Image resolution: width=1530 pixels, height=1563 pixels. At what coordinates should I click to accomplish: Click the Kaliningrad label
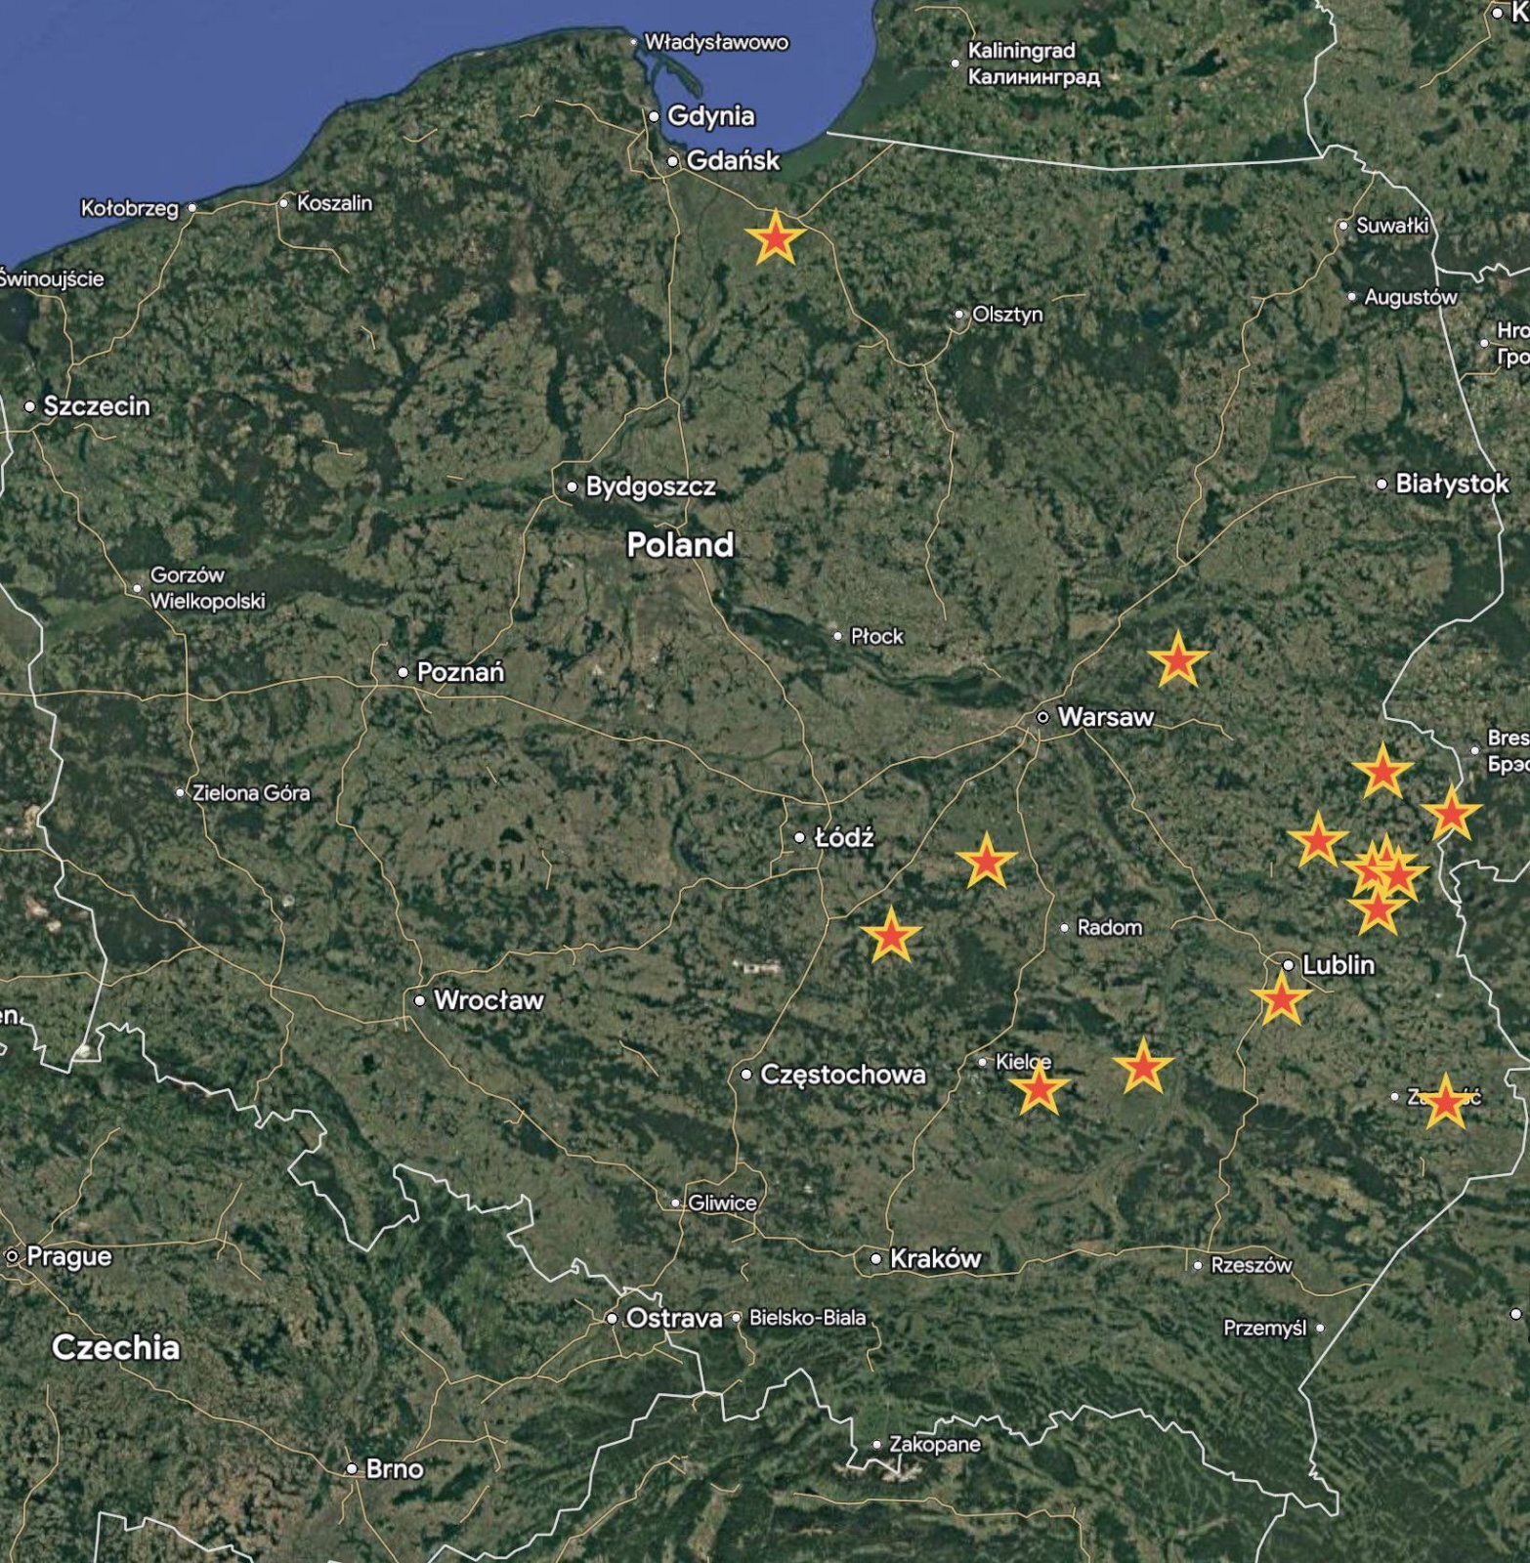coord(1033,63)
